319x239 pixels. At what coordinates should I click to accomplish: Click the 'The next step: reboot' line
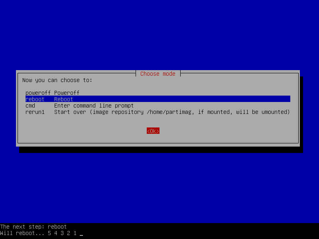coord(33,227)
